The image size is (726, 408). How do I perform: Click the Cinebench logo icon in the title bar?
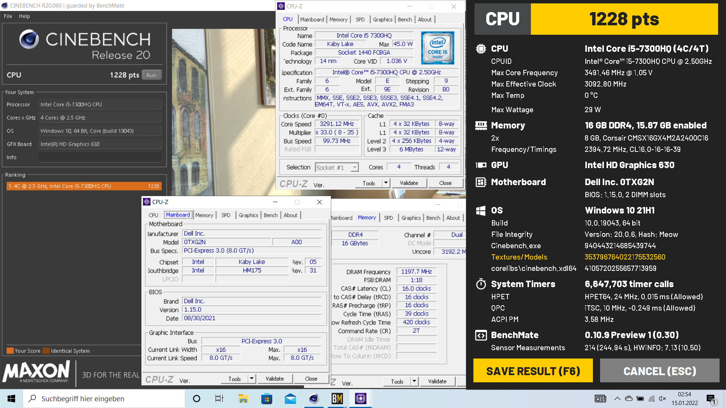coord(5,6)
